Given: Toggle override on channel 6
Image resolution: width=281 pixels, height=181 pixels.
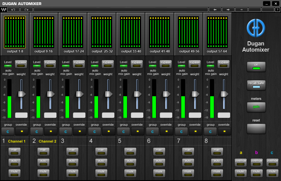Looking at the screenshot, I should [x=166, y=131].
